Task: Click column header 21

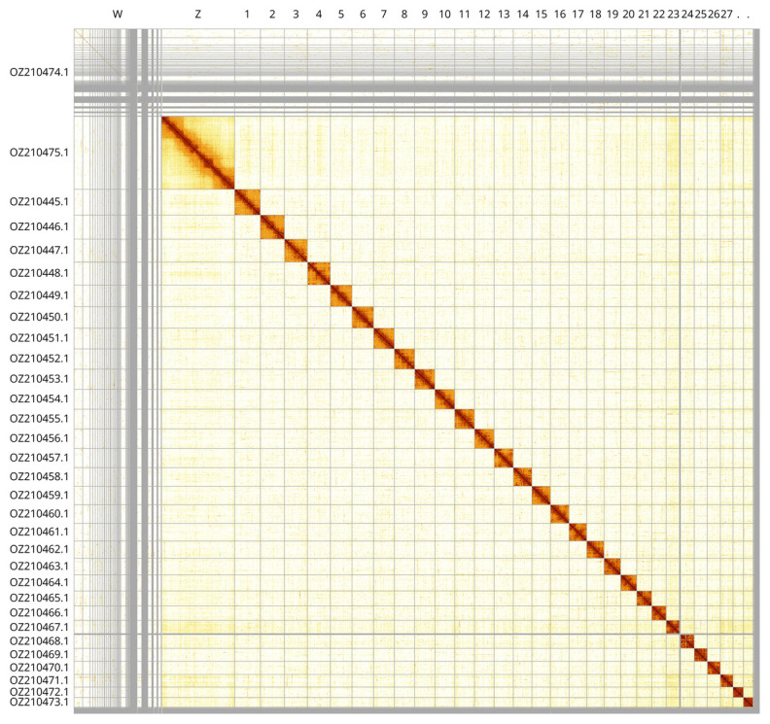Action: (x=644, y=15)
